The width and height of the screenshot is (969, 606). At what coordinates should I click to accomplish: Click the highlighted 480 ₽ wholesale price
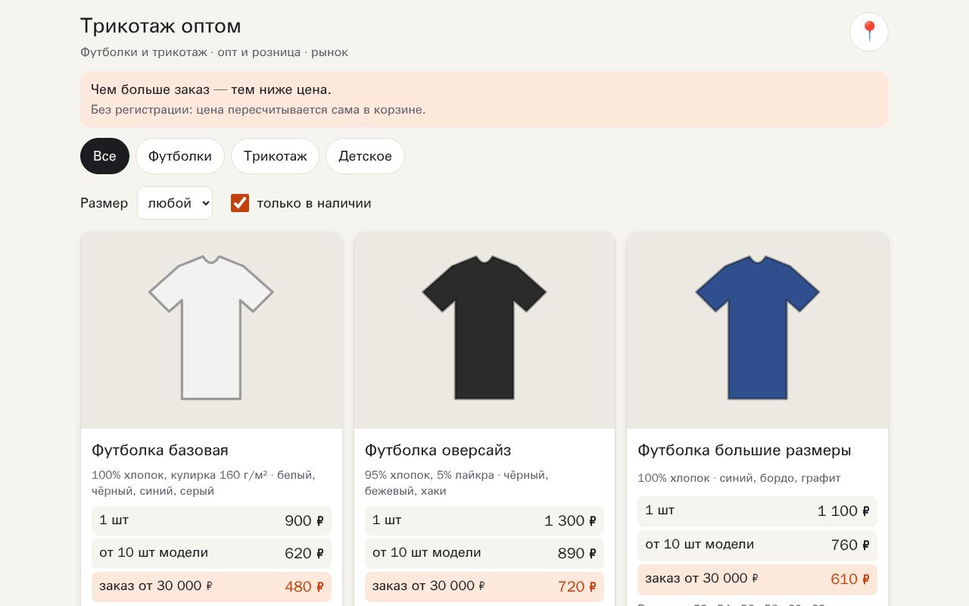(304, 586)
